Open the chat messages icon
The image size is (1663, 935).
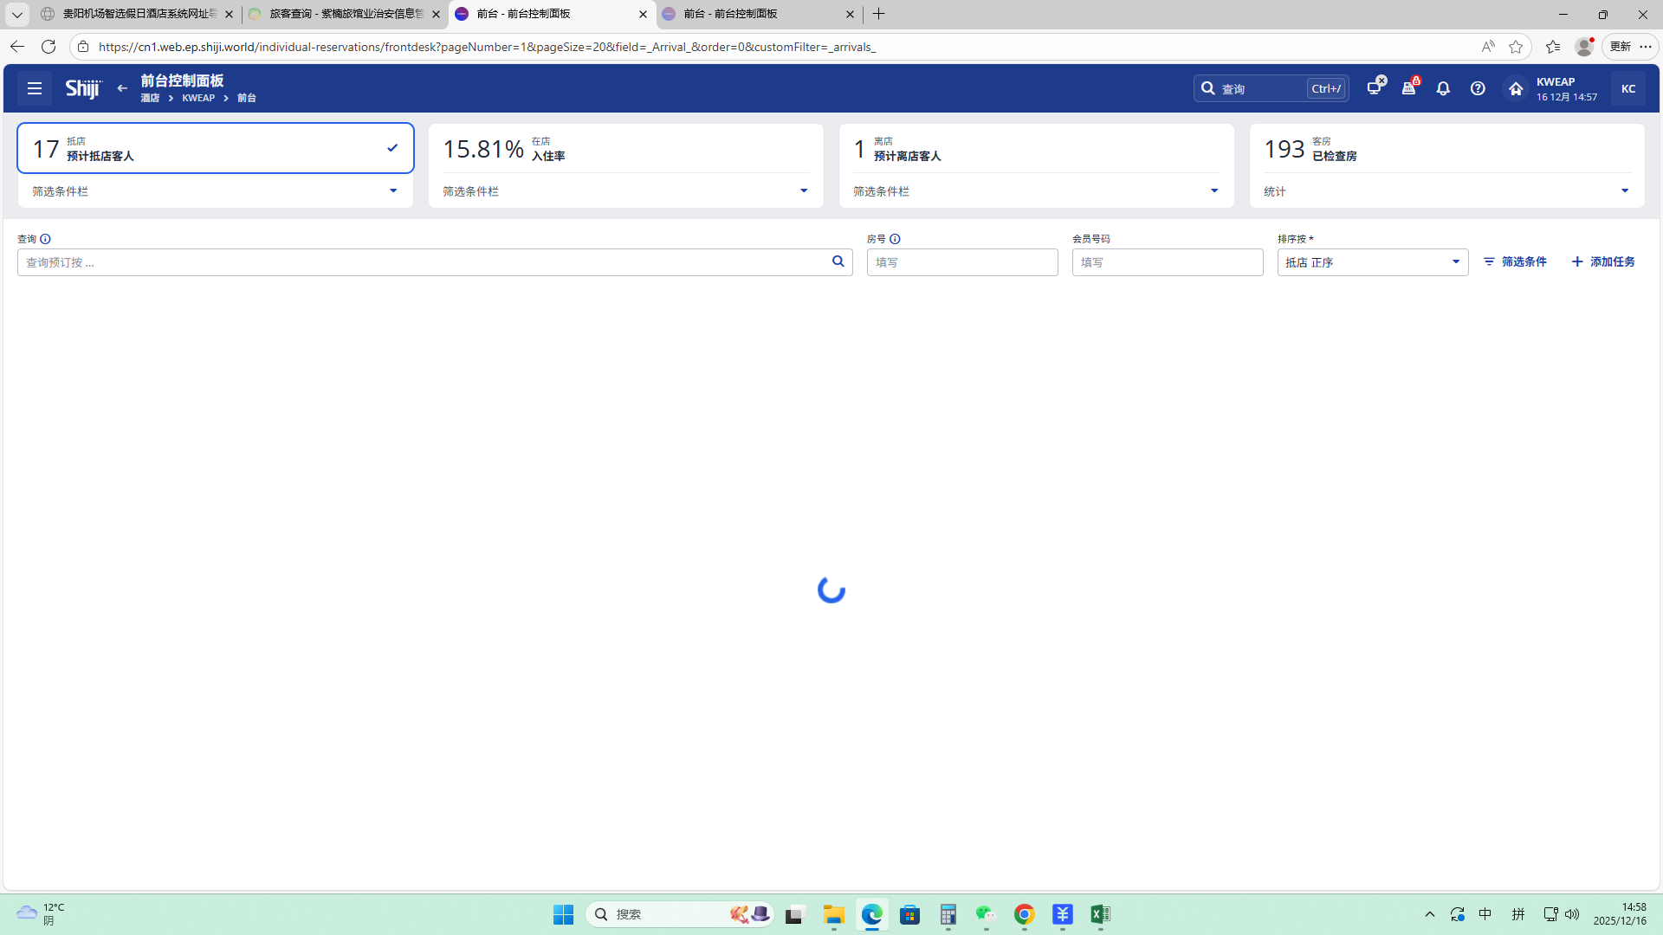coord(1374,88)
